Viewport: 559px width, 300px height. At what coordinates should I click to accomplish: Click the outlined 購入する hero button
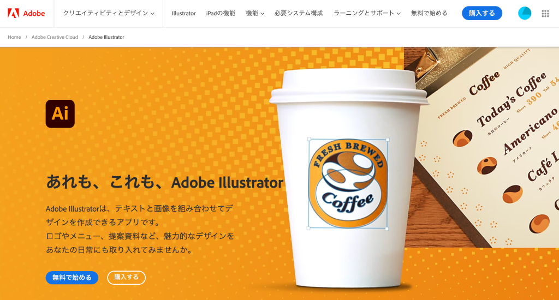pos(126,277)
